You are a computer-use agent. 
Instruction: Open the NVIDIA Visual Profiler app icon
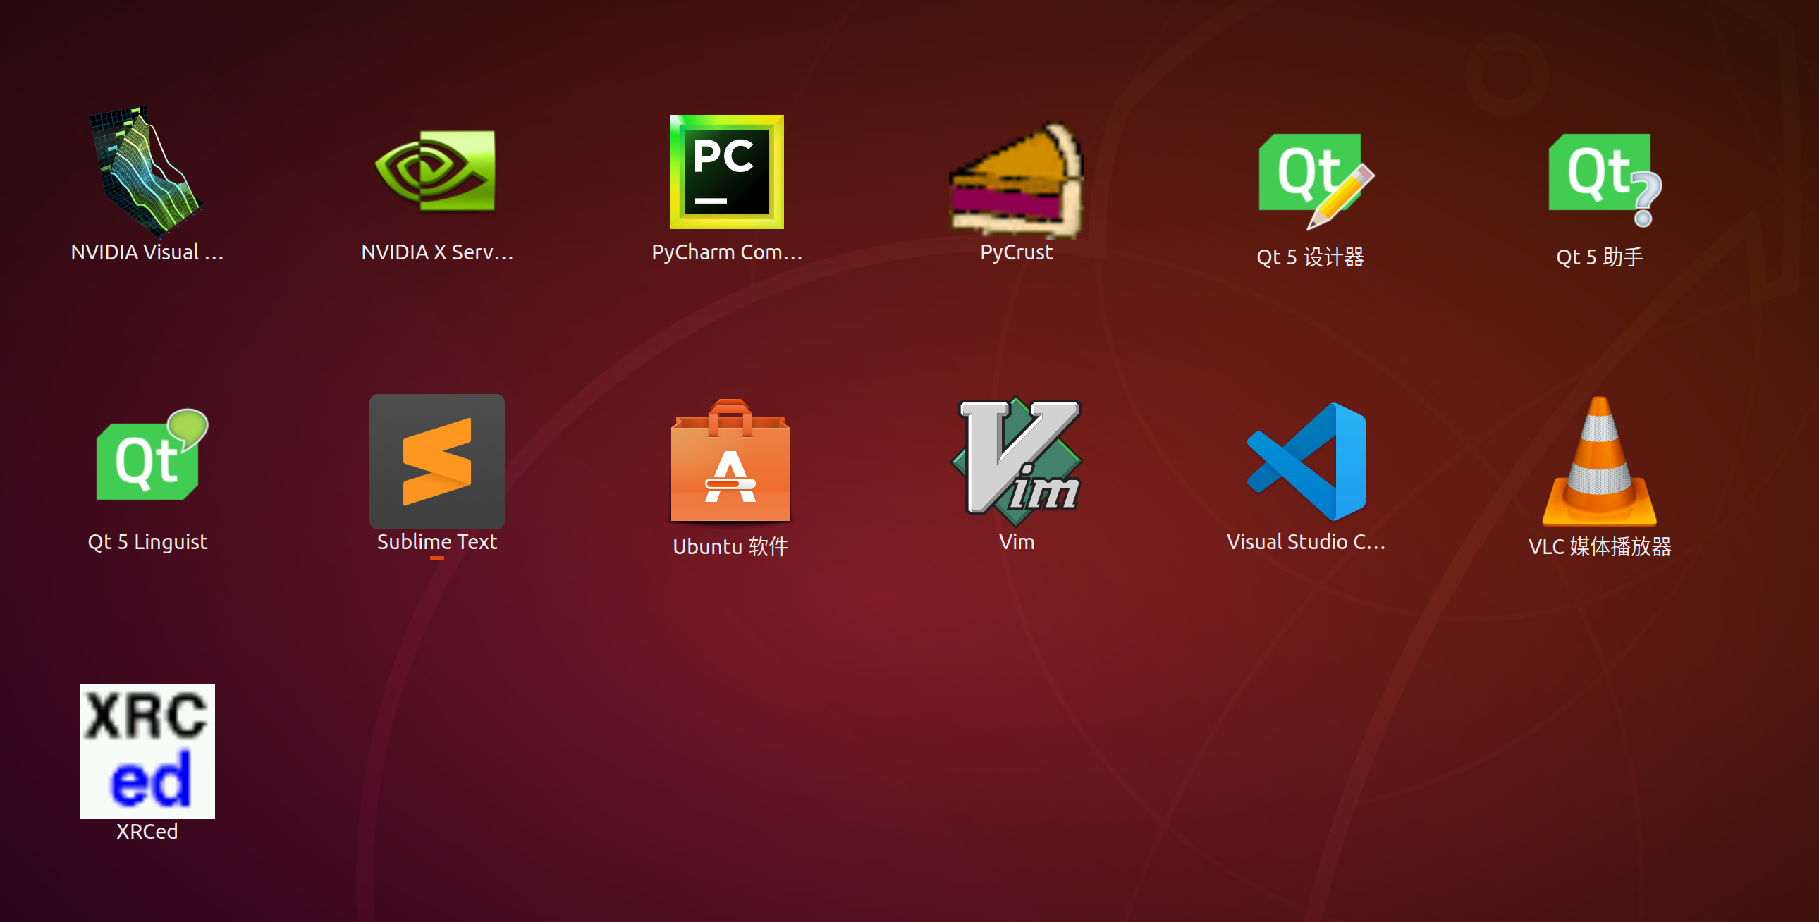tap(147, 171)
